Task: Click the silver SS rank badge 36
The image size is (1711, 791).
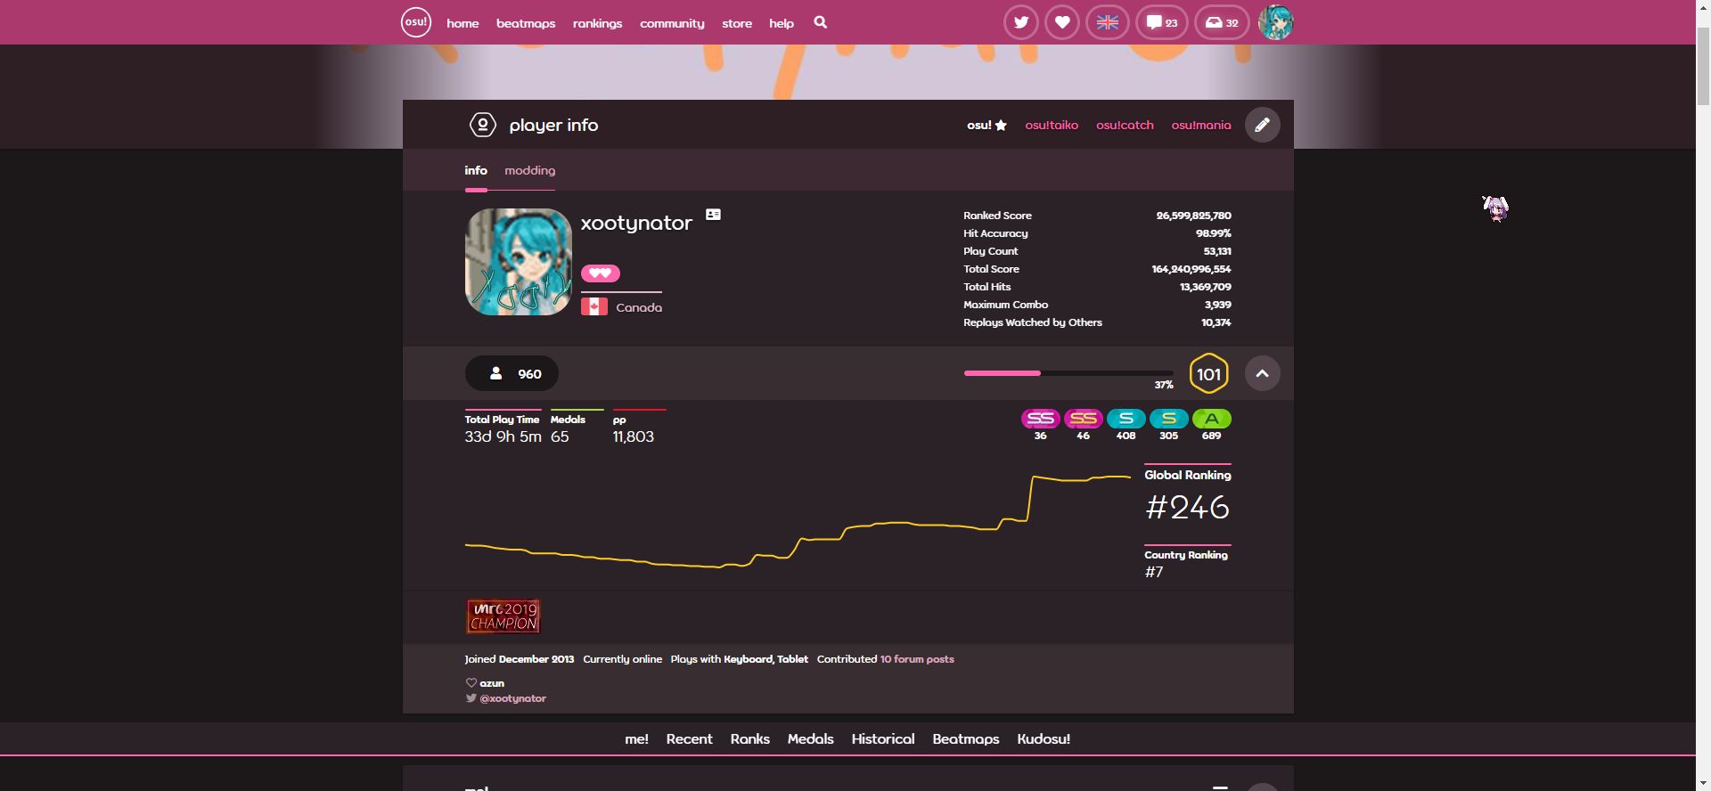Action: pyautogui.click(x=1040, y=419)
